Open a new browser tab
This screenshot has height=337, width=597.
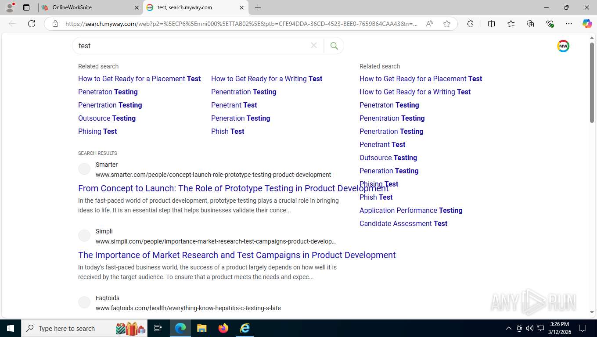[258, 7]
